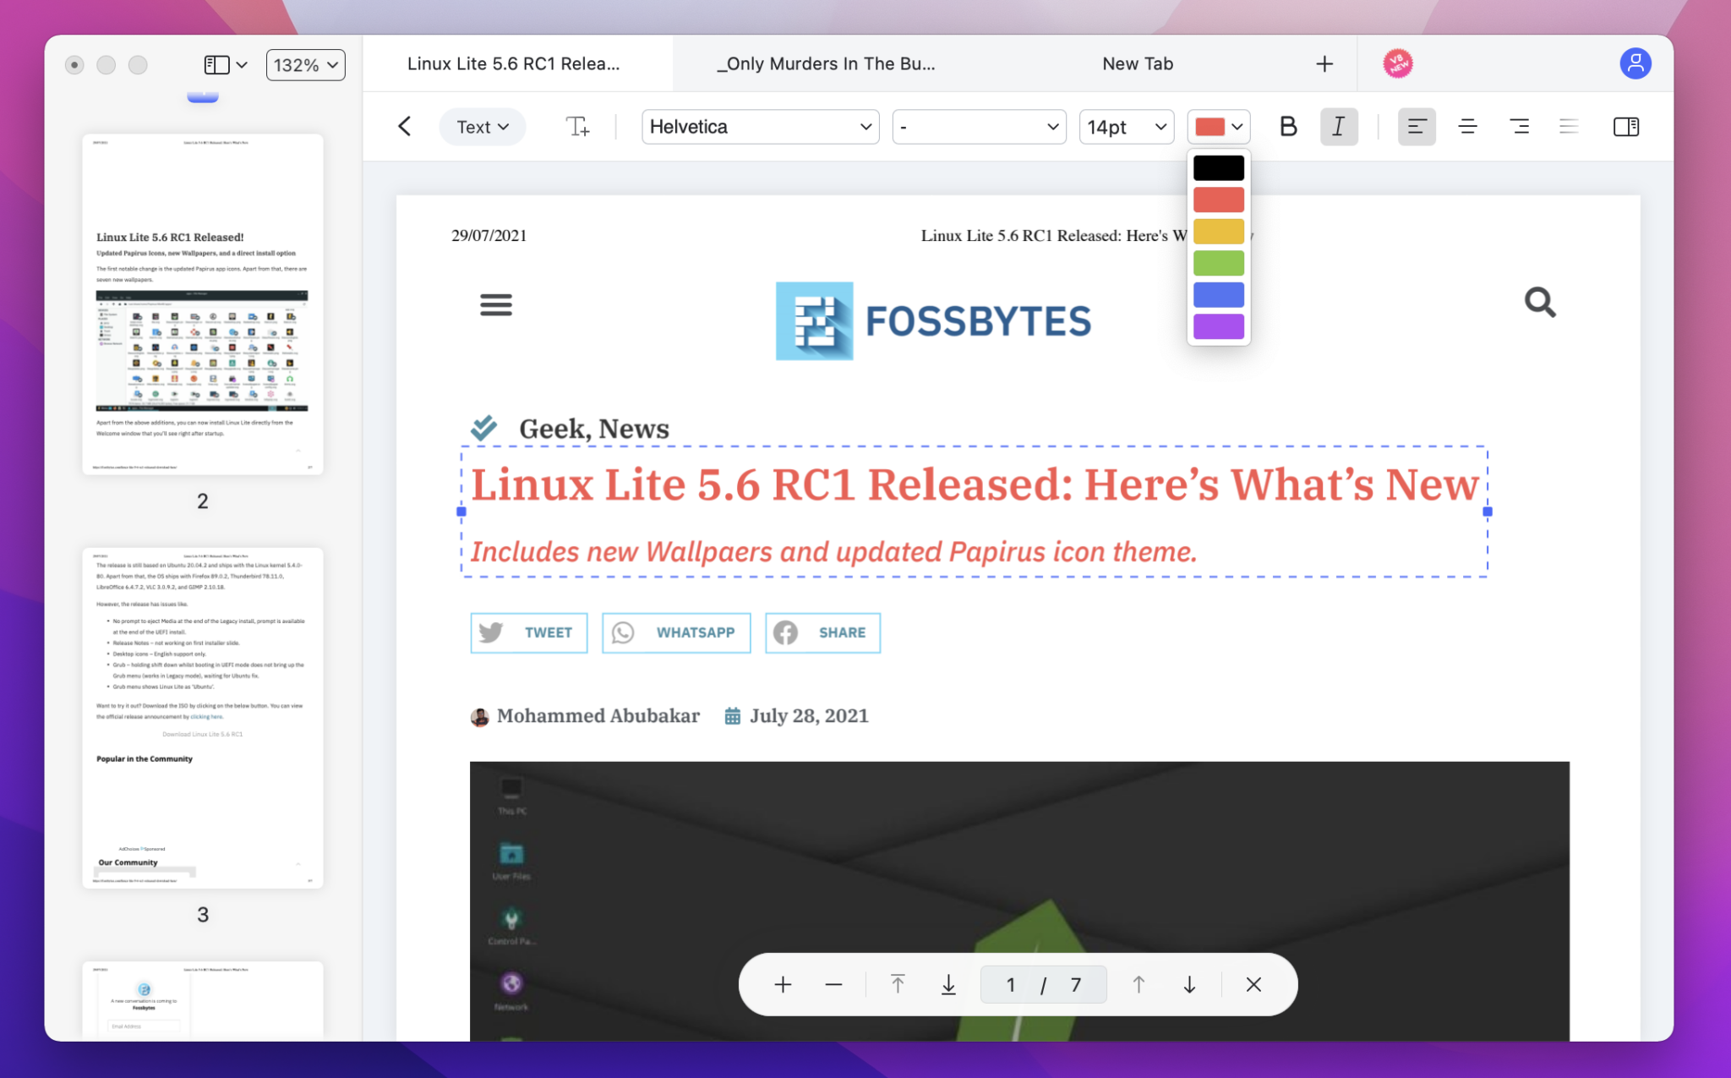Zoom out with the minus button
The height and width of the screenshot is (1078, 1731).
[x=833, y=985]
